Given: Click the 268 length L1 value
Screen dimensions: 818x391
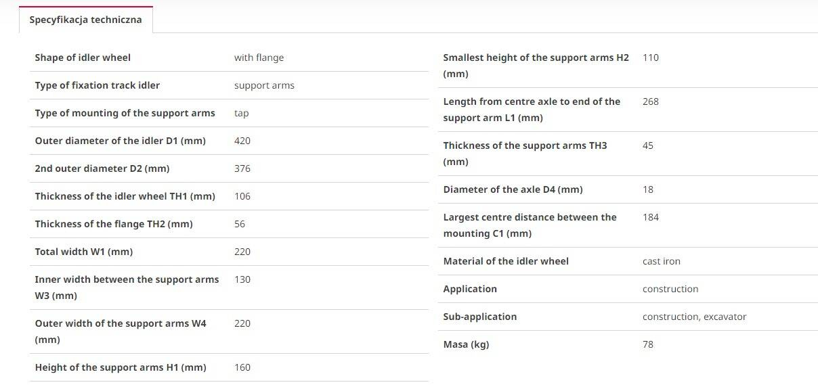Looking at the screenshot, I should coord(651,101).
